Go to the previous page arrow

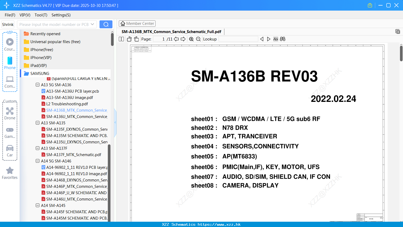tap(176, 39)
